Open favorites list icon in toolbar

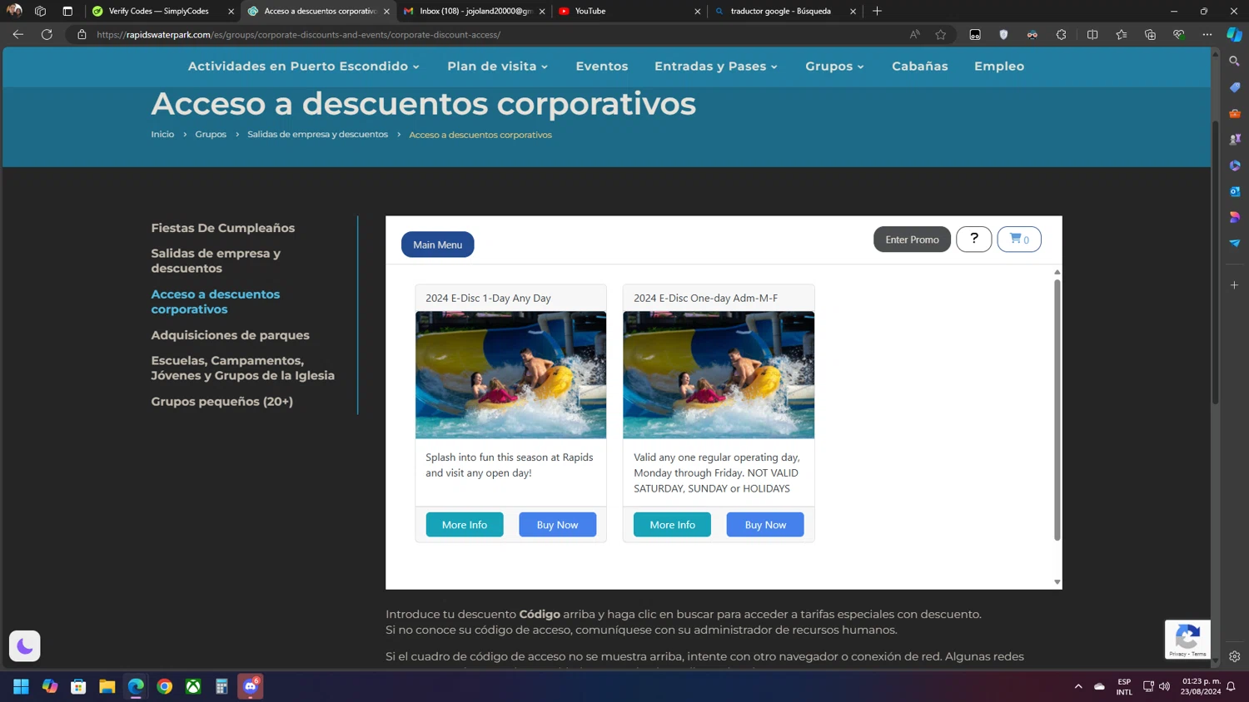point(1122,34)
